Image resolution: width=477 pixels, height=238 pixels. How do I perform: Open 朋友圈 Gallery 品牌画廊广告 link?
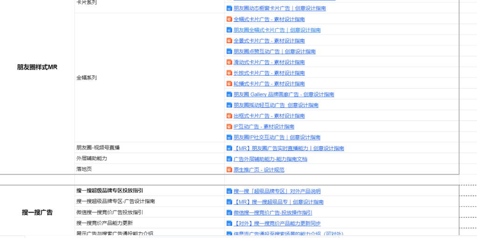click(284, 94)
